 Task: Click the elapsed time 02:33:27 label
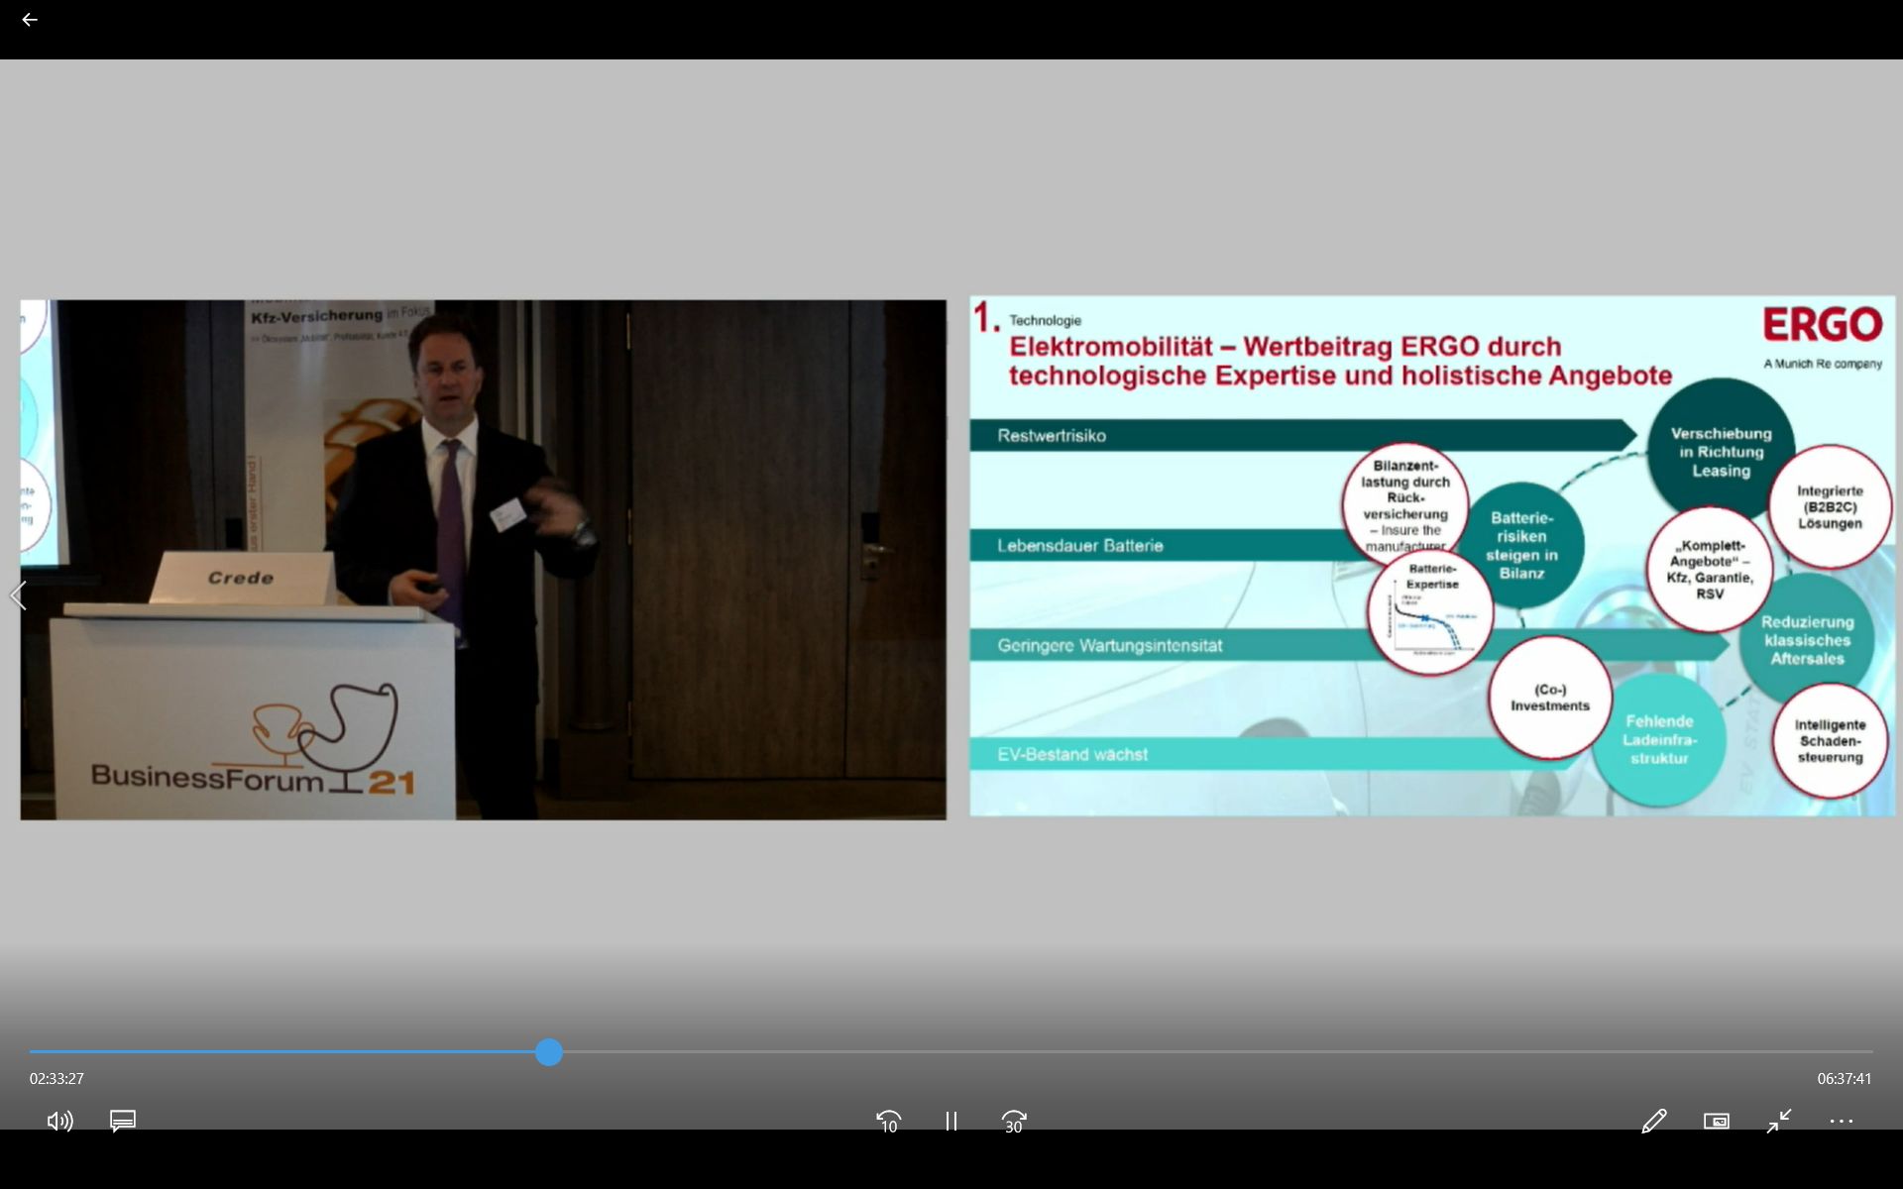56,1078
